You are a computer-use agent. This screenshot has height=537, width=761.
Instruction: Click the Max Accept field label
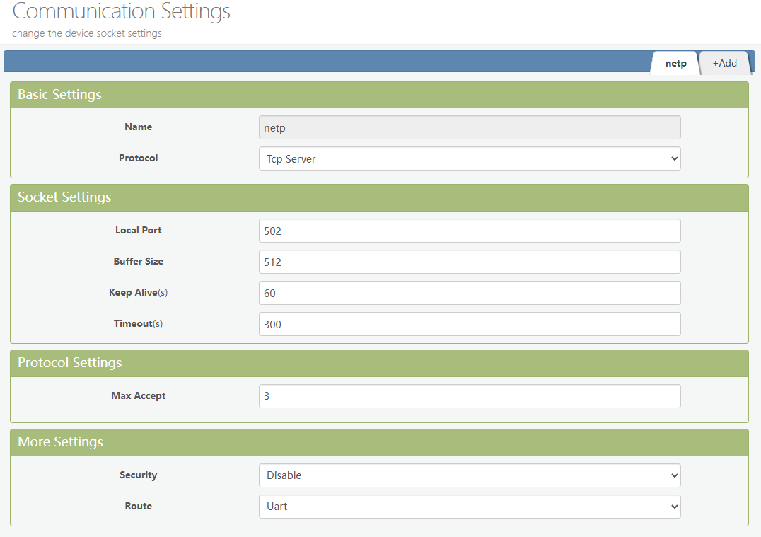click(x=139, y=395)
